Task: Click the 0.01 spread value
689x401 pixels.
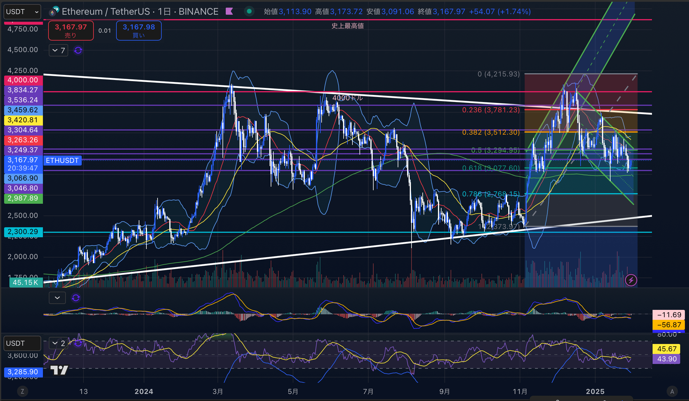Action: click(x=105, y=31)
